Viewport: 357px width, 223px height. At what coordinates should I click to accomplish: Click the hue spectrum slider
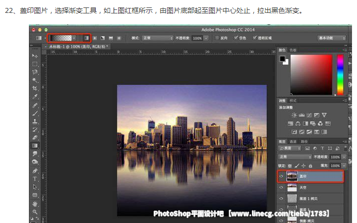340,74
